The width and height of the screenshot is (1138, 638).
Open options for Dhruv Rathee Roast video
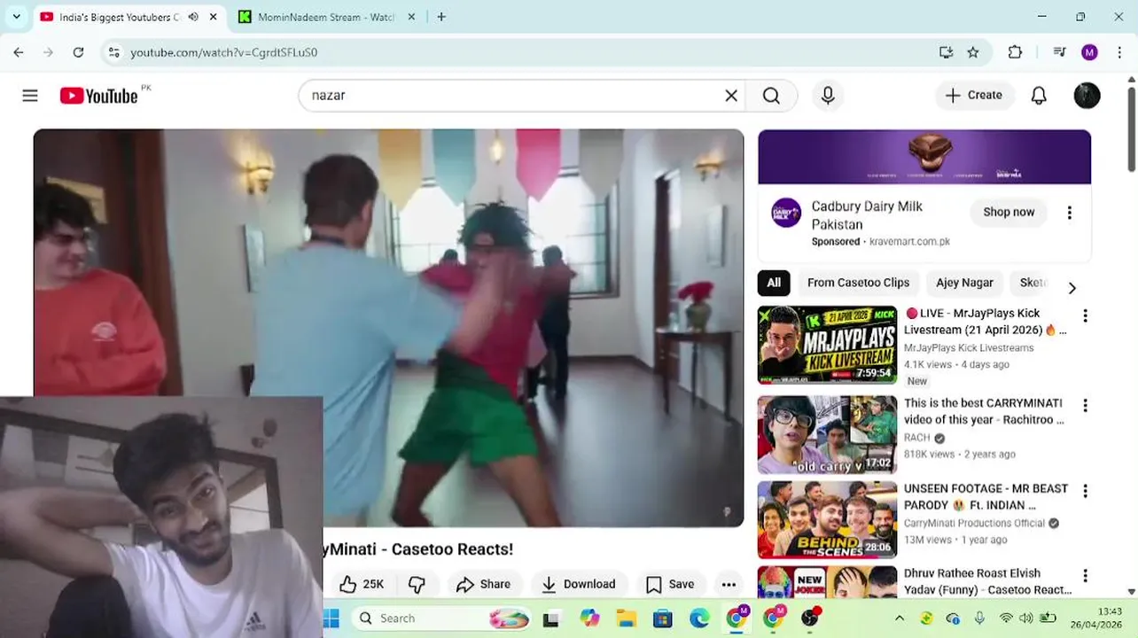[1085, 576]
